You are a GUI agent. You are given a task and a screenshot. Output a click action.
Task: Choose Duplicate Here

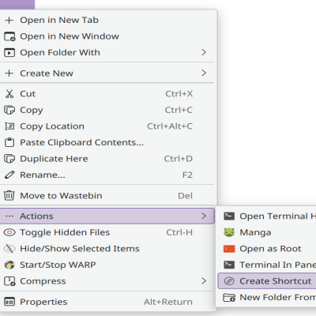tap(107, 159)
